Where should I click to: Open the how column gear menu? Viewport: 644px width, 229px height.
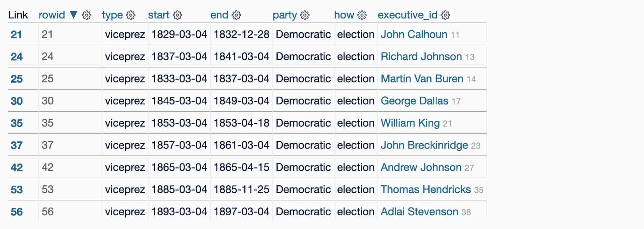[x=362, y=15]
